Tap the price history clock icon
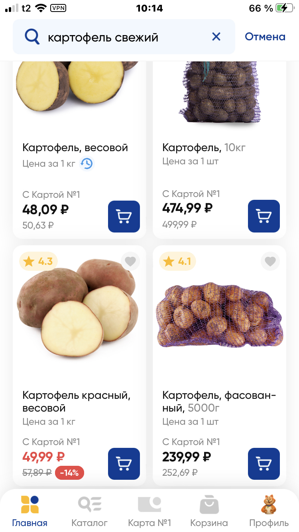The height and width of the screenshot is (532, 299). 87,164
